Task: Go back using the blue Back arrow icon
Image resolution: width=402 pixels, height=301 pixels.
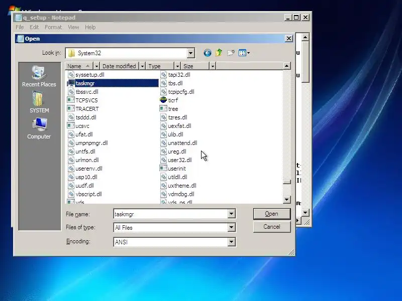Action: tap(208, 53)
